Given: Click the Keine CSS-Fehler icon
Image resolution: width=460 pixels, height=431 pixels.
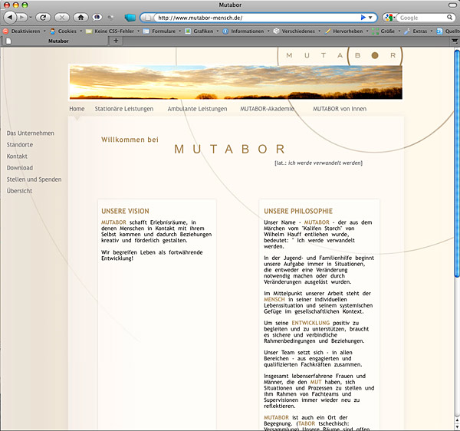Looking at the screenshot, I should 89,31.
